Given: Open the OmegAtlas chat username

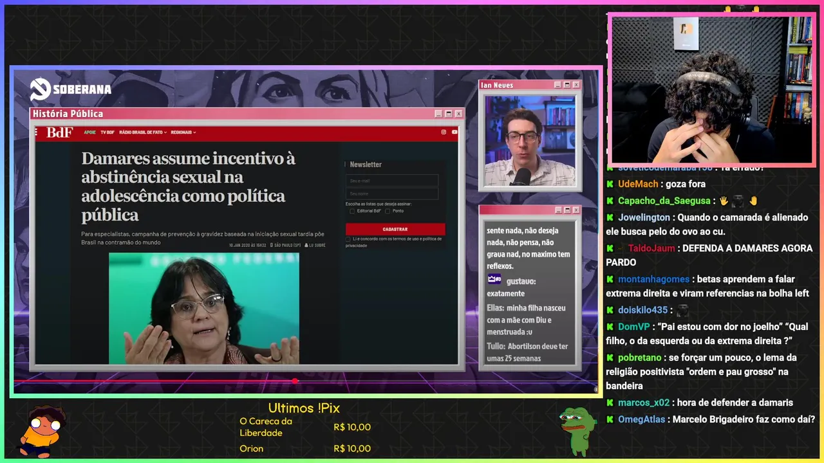Looking at the screenshot, I should click(641, 419).
